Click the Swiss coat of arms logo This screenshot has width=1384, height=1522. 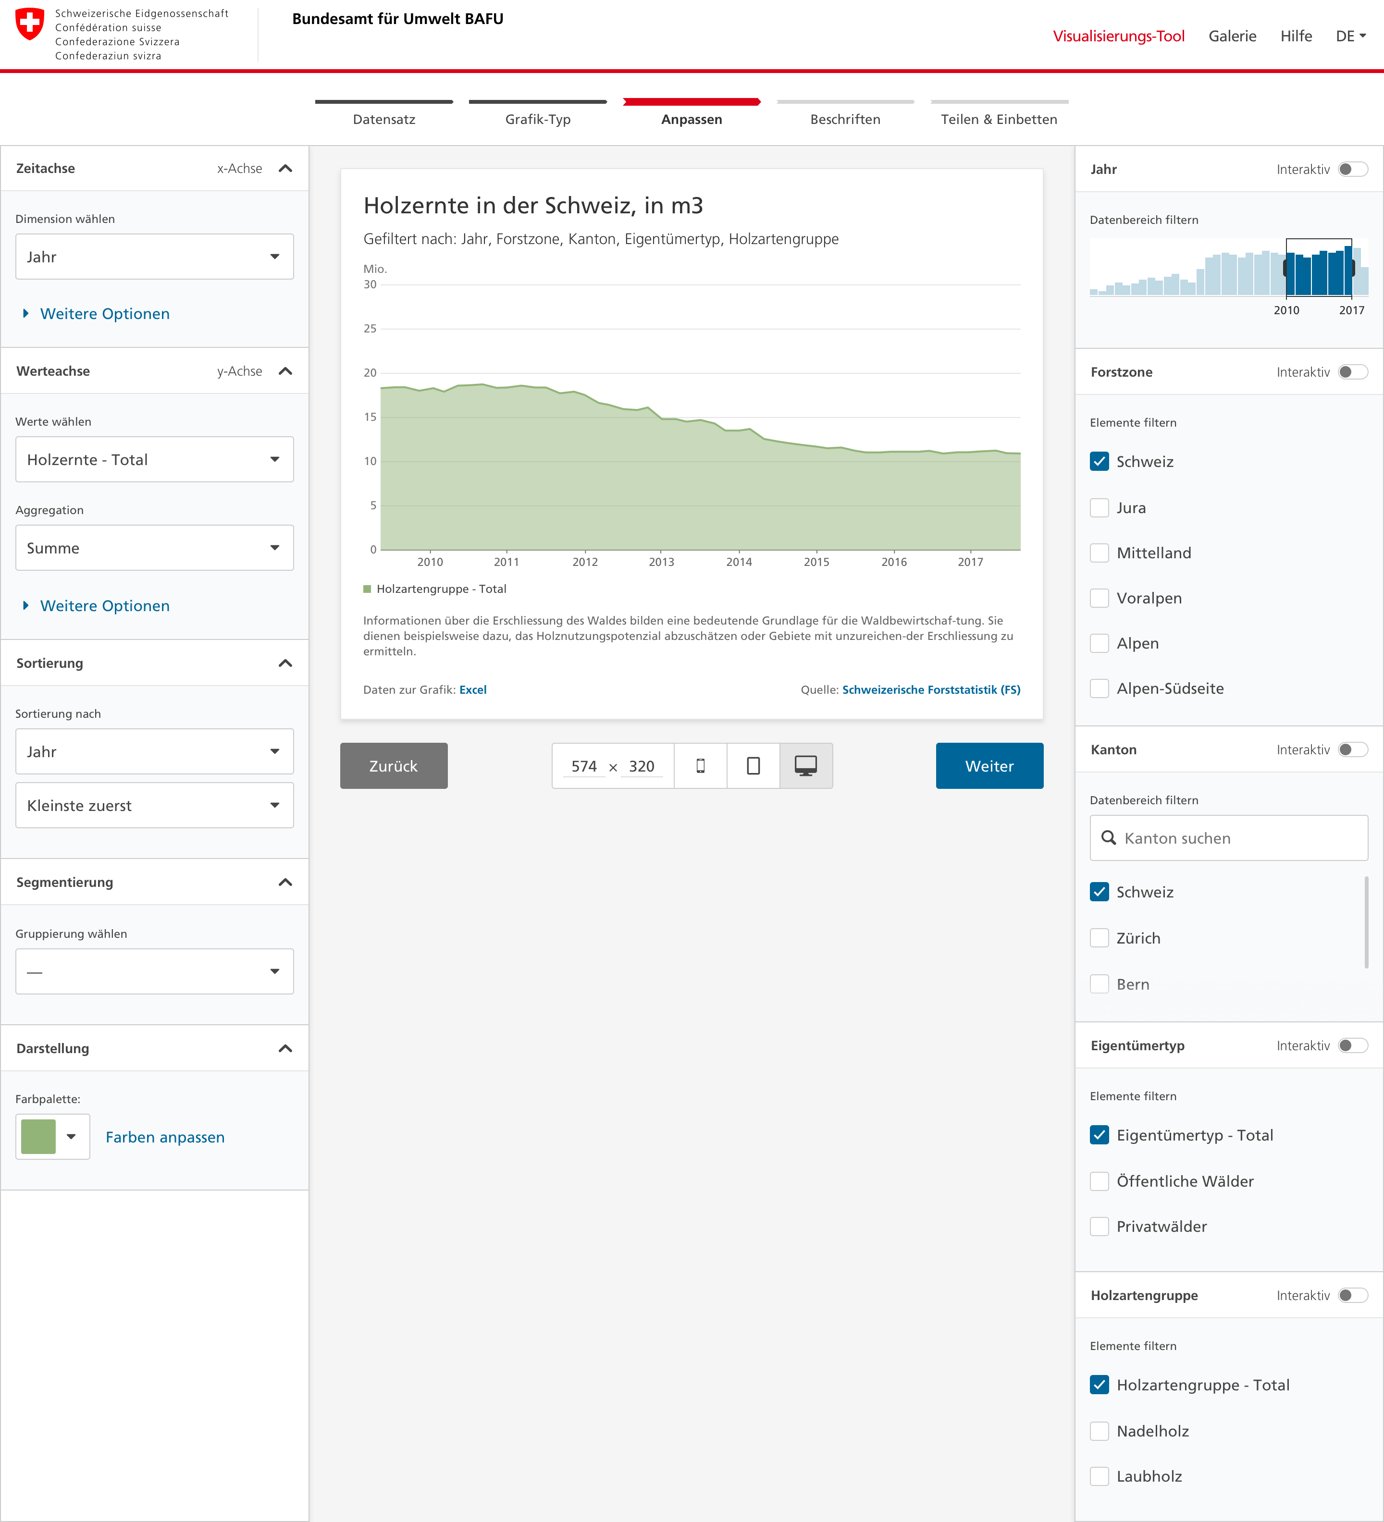pos(30,24)
